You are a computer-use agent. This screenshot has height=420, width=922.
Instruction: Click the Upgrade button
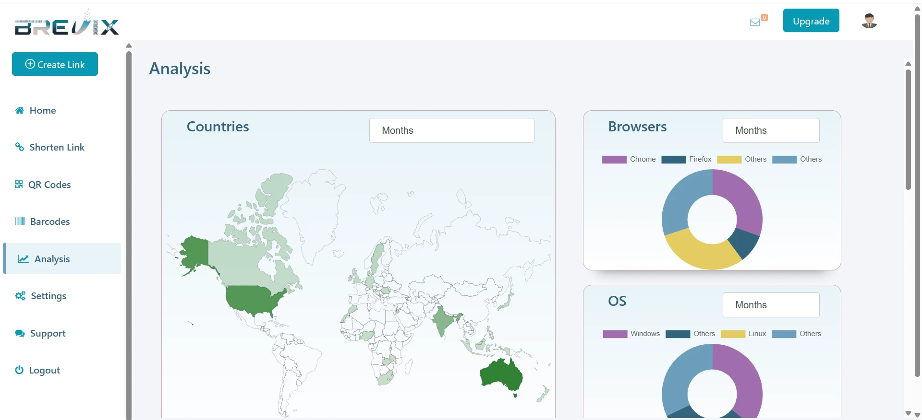tap(811, 21)
